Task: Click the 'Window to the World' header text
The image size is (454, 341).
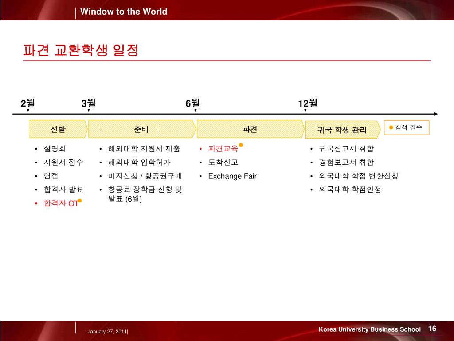Action: (x=124, y=12)
